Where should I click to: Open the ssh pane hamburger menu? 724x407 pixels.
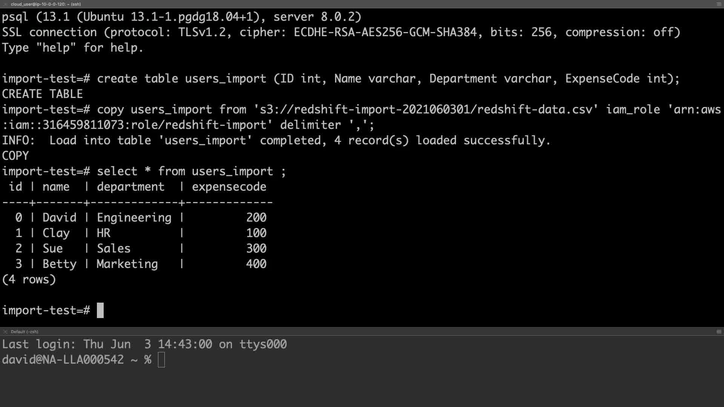point(719,4)
